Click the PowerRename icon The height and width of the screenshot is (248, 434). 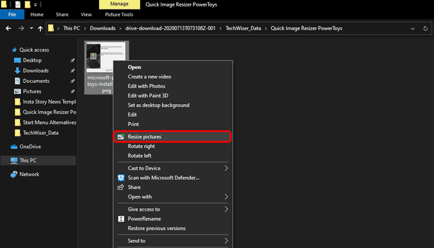[121, 218]
